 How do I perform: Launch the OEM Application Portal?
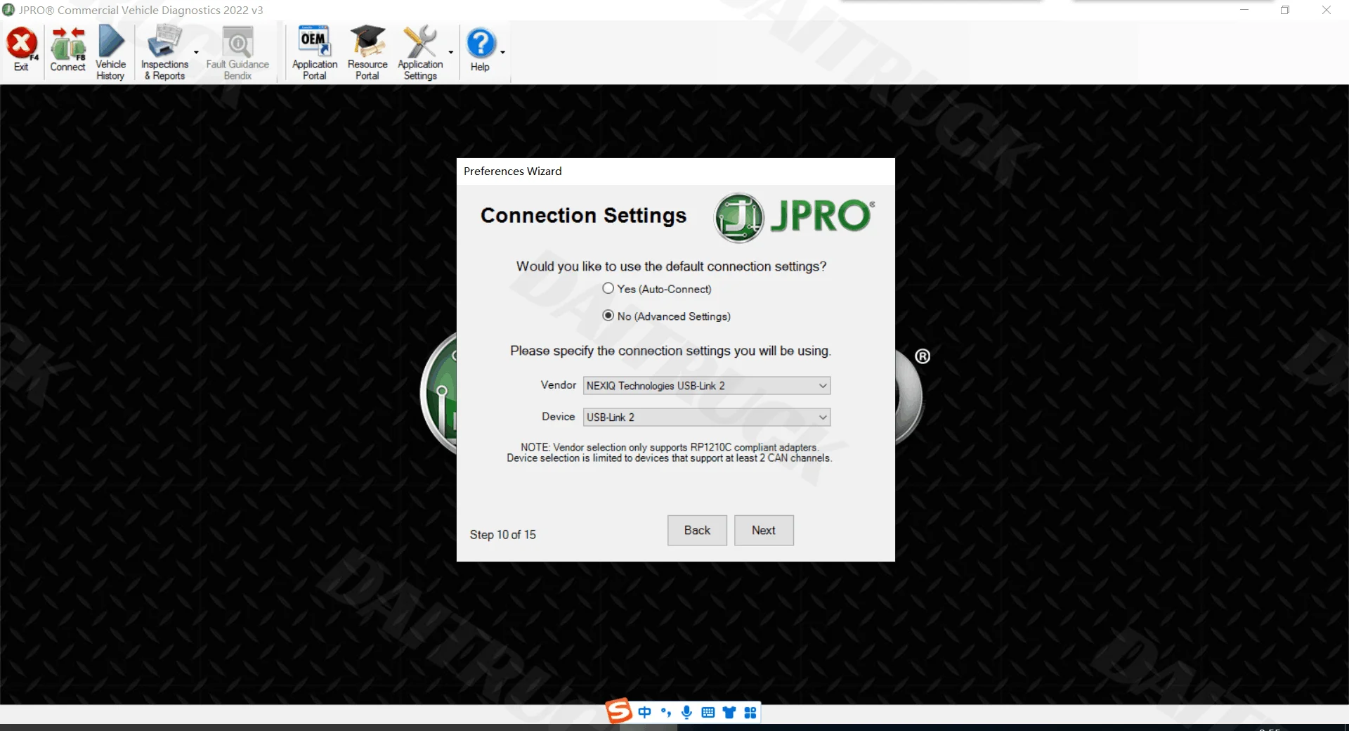coord(315,52)
